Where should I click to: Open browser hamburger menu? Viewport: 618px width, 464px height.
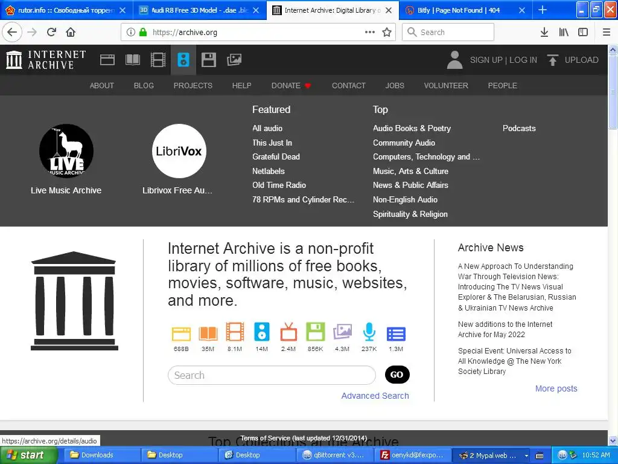click(607, 32)
